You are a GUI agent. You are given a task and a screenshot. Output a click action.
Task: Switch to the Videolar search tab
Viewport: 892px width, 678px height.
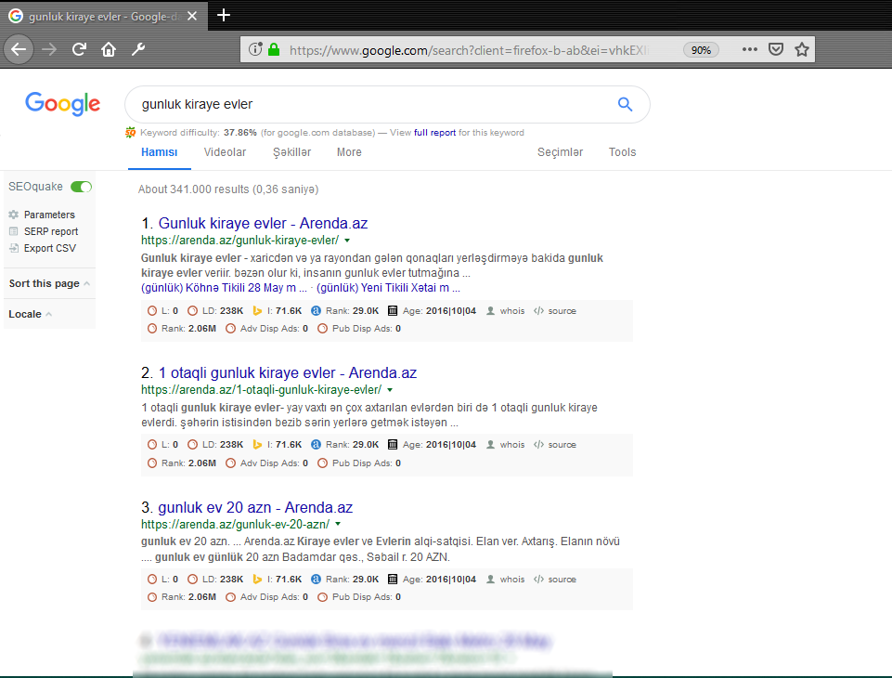(x=225, y=152)
